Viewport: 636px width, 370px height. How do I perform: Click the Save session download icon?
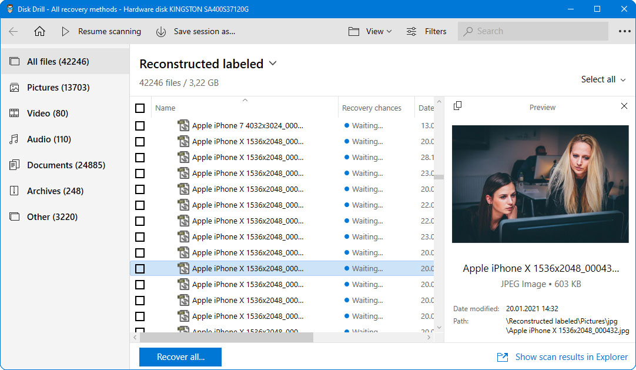pyautogui.click(x=161, y=32)
